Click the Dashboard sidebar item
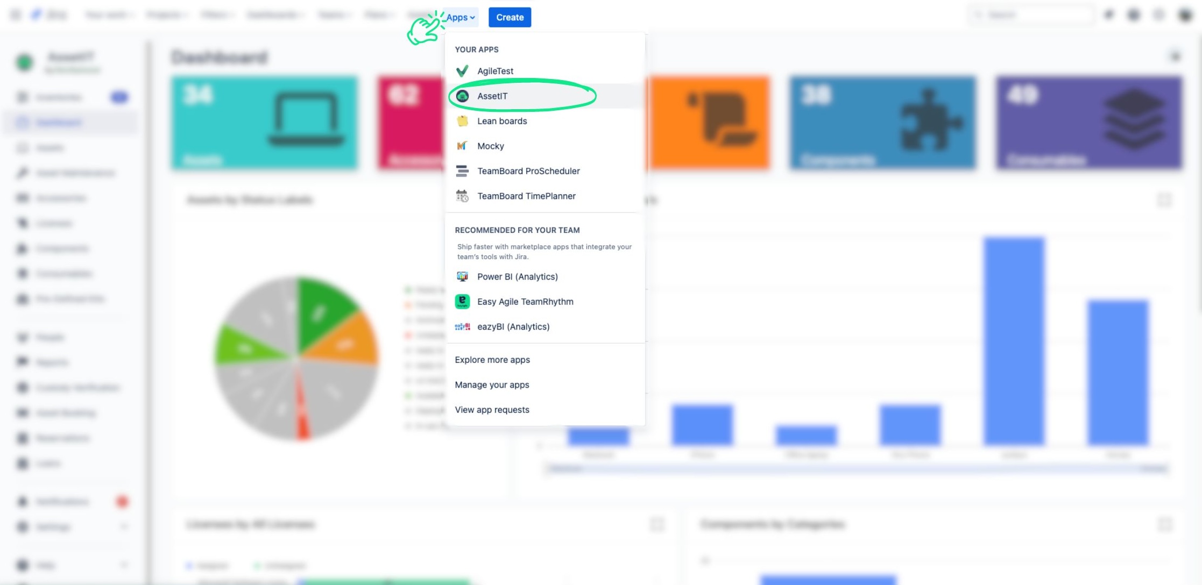This screenshot has height=585, width=1202. pyautogui.click(x=58, y=123)
